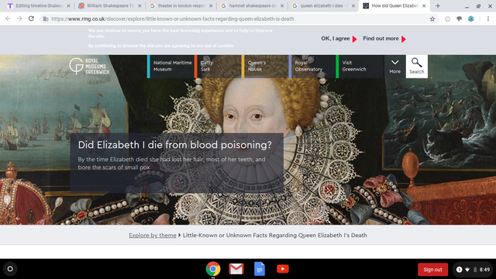
Task: Click the browser forward arrow
Action: (x=19, y=19)
